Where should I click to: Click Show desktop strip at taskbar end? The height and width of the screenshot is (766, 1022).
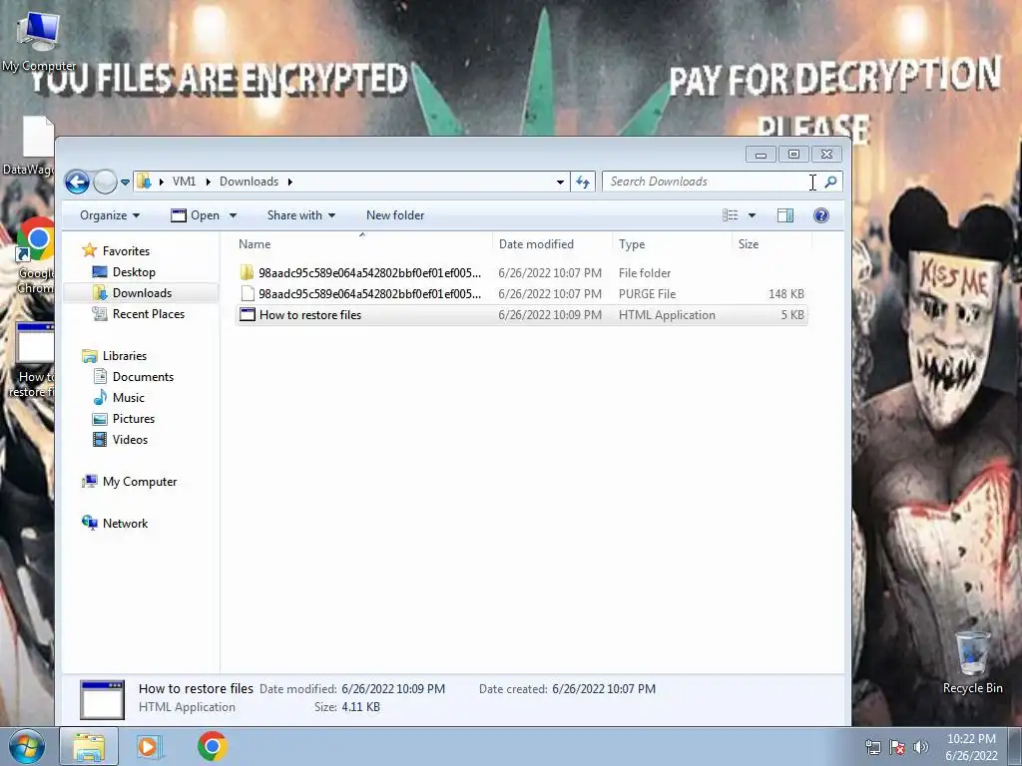[x=1016, y=746]
